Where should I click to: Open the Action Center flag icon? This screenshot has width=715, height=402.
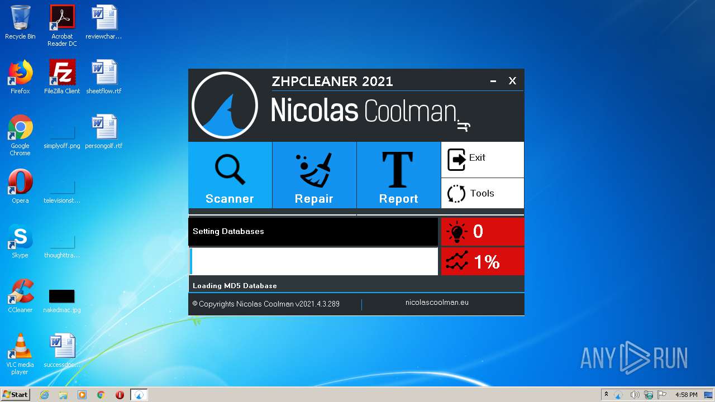click(x=662, y=395)
